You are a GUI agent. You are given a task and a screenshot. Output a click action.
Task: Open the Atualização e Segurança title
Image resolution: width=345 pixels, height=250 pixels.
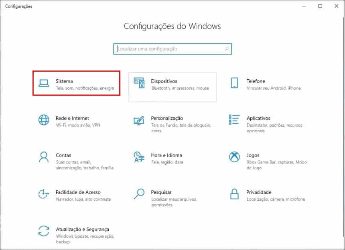(83, 229)
